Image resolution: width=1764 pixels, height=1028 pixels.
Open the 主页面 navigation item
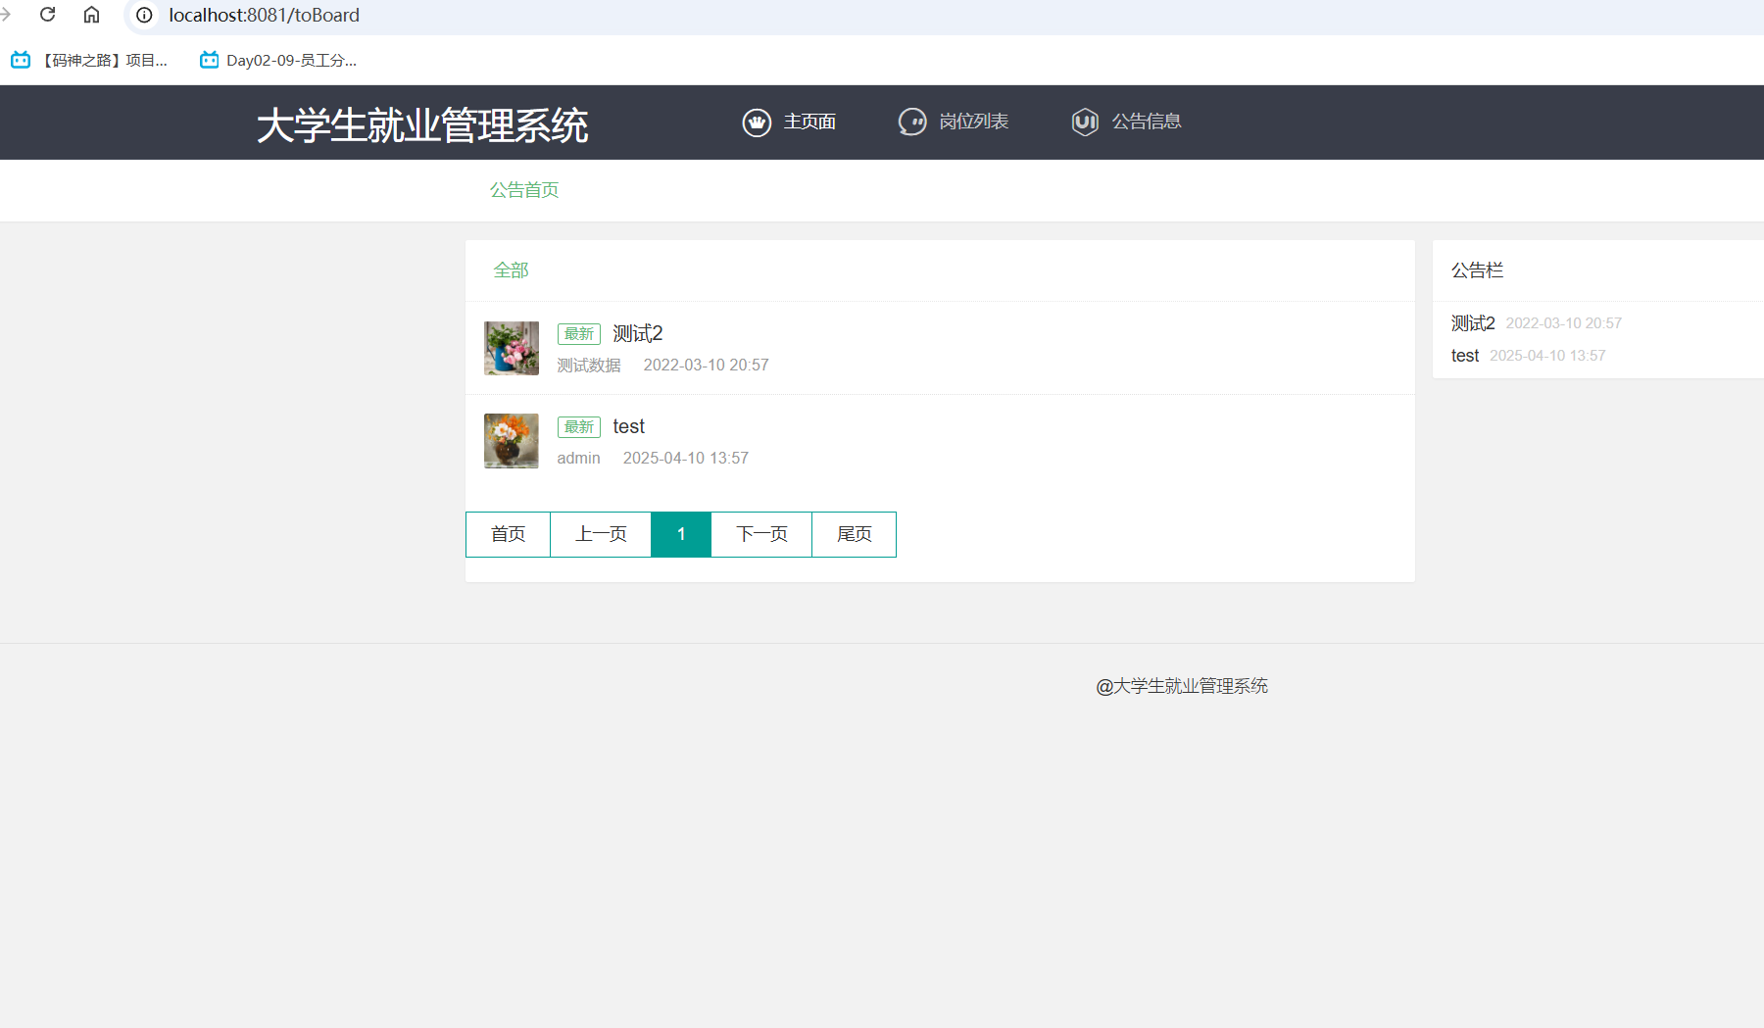tap(808, 122)
